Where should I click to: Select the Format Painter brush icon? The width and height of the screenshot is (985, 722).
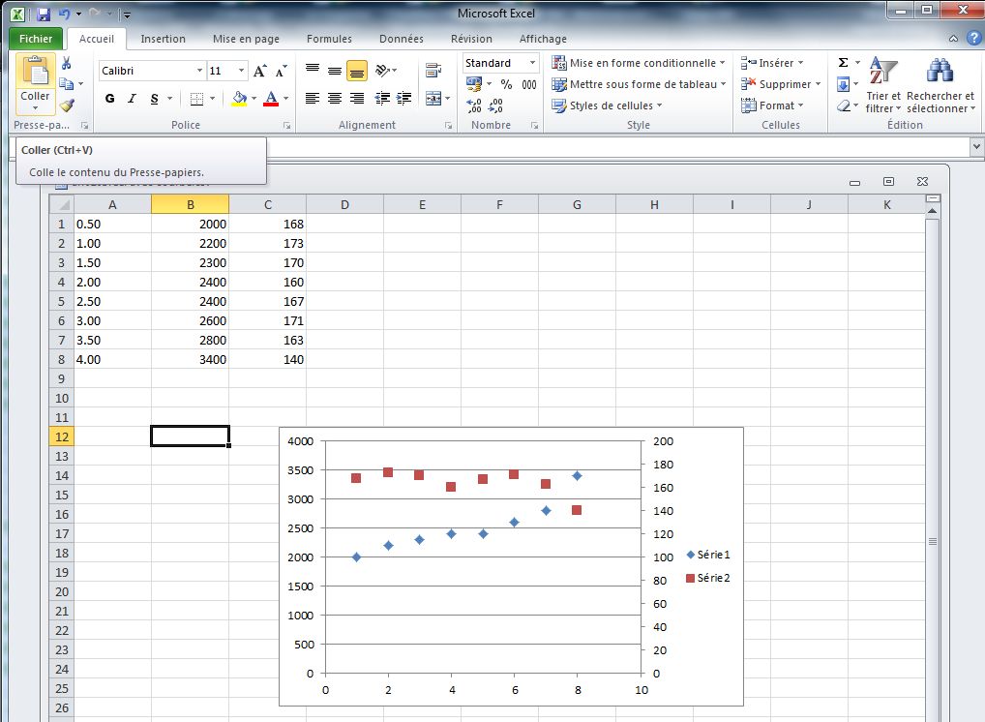coord(67,105)
